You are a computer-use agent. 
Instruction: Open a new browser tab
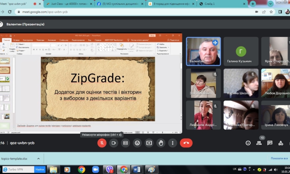pos(253,4)
